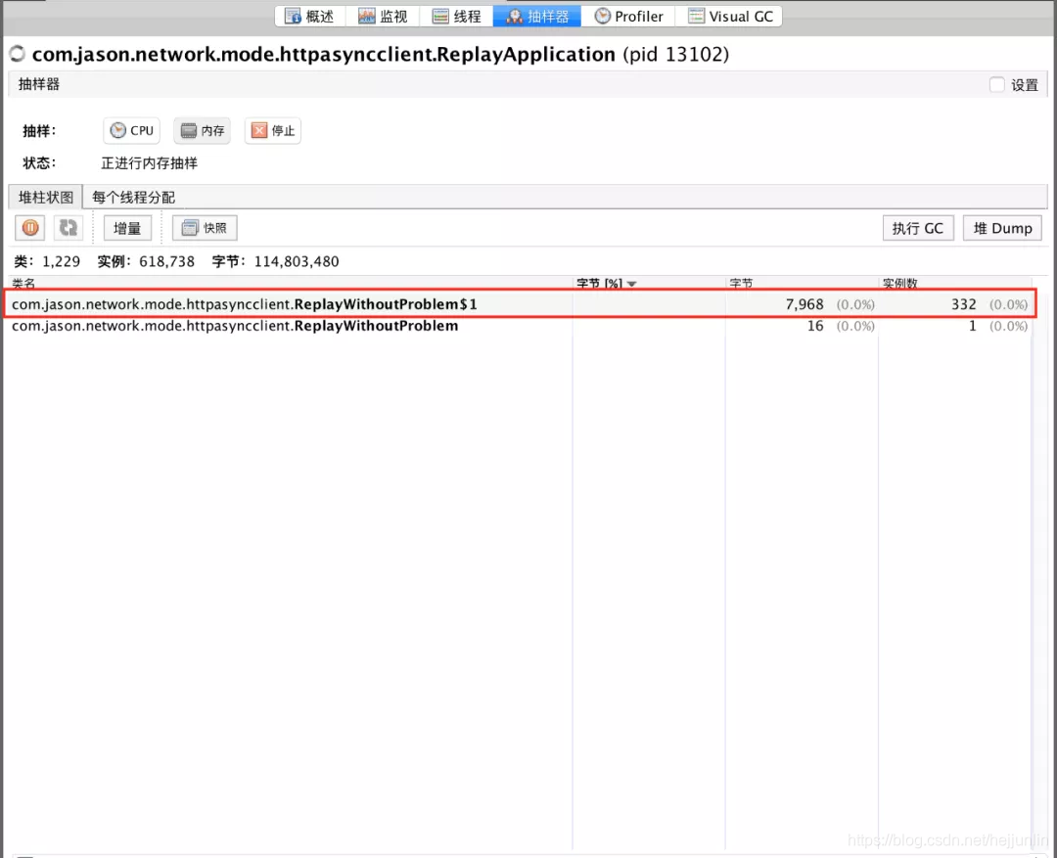Click the 正进行内存抽样 status text
This screenshot has width=1057, height=858.
point(149,163)
